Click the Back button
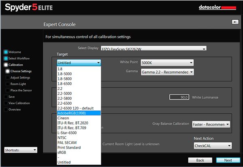Screen dimensions: 243x167 tap(200, 160)
